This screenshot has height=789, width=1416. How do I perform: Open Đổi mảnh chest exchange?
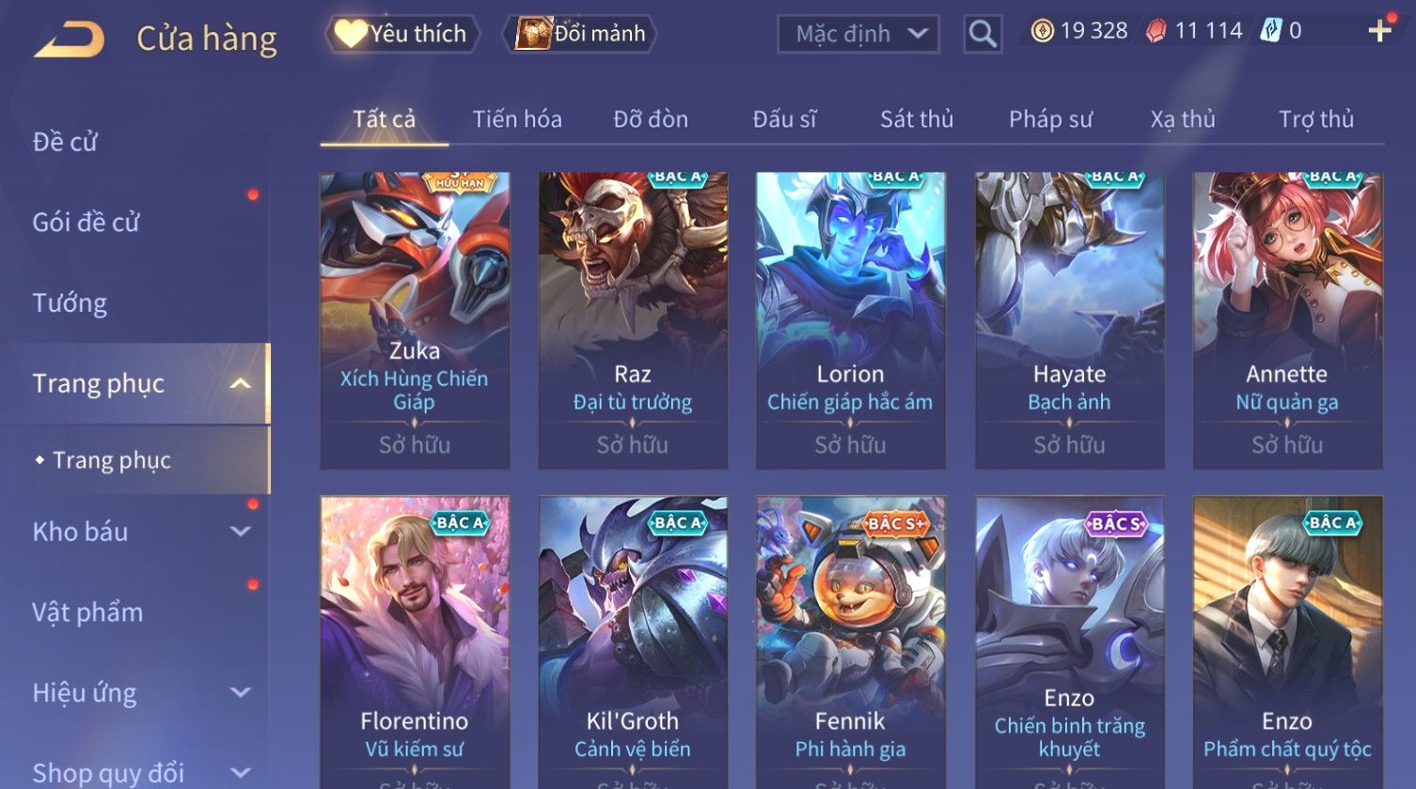(x=580, y=34)
